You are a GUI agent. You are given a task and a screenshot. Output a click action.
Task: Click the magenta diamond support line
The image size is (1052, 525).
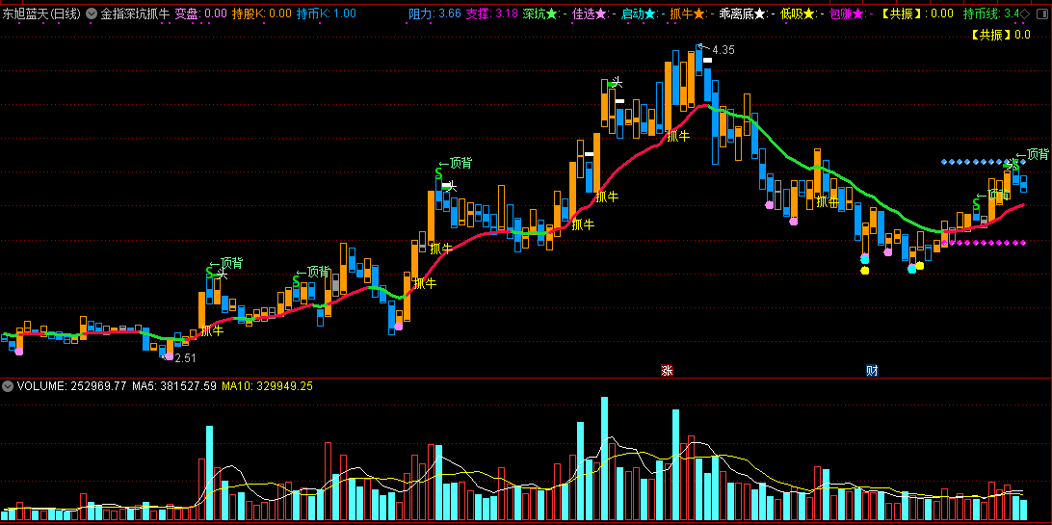pos(983,243)
